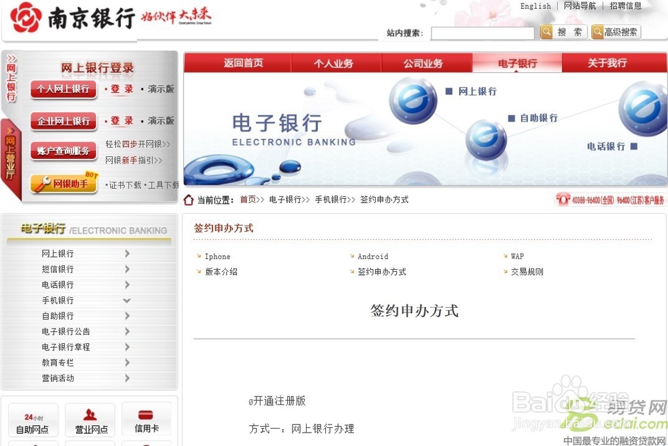Open Iphone link in content
Viewport: 668px width, 446px height.
click(217, 256)
